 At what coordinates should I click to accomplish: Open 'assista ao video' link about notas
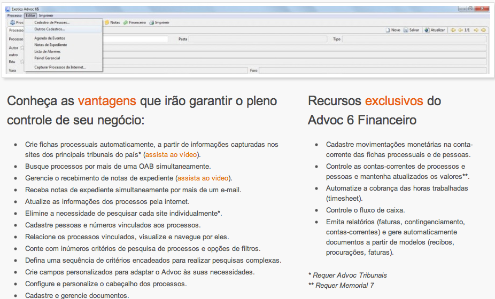coord(203,177)
